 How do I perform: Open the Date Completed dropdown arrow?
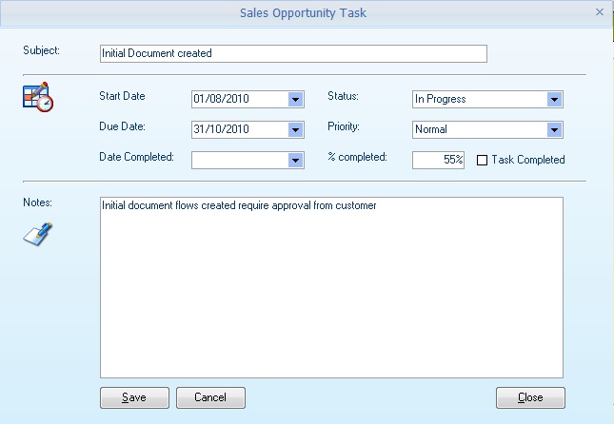295,160
